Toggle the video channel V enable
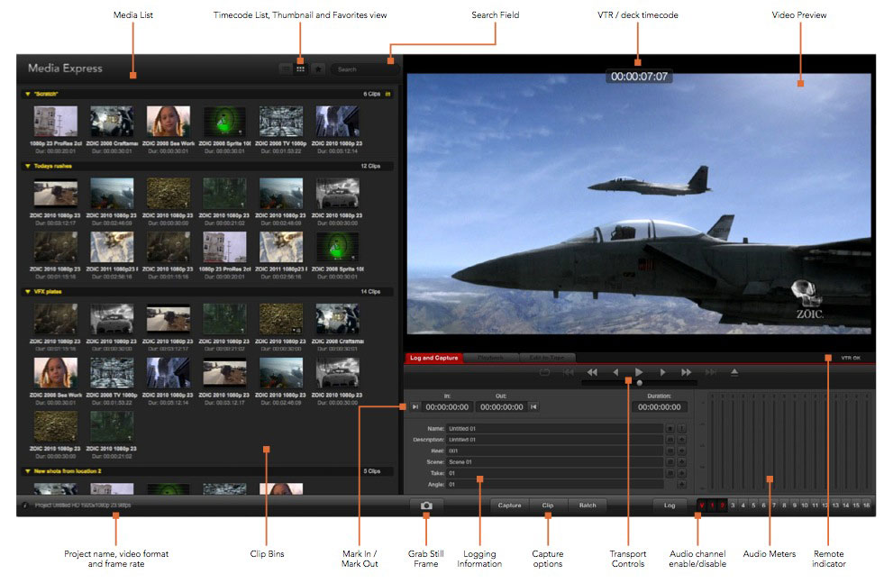 click(x=701, y=506)
